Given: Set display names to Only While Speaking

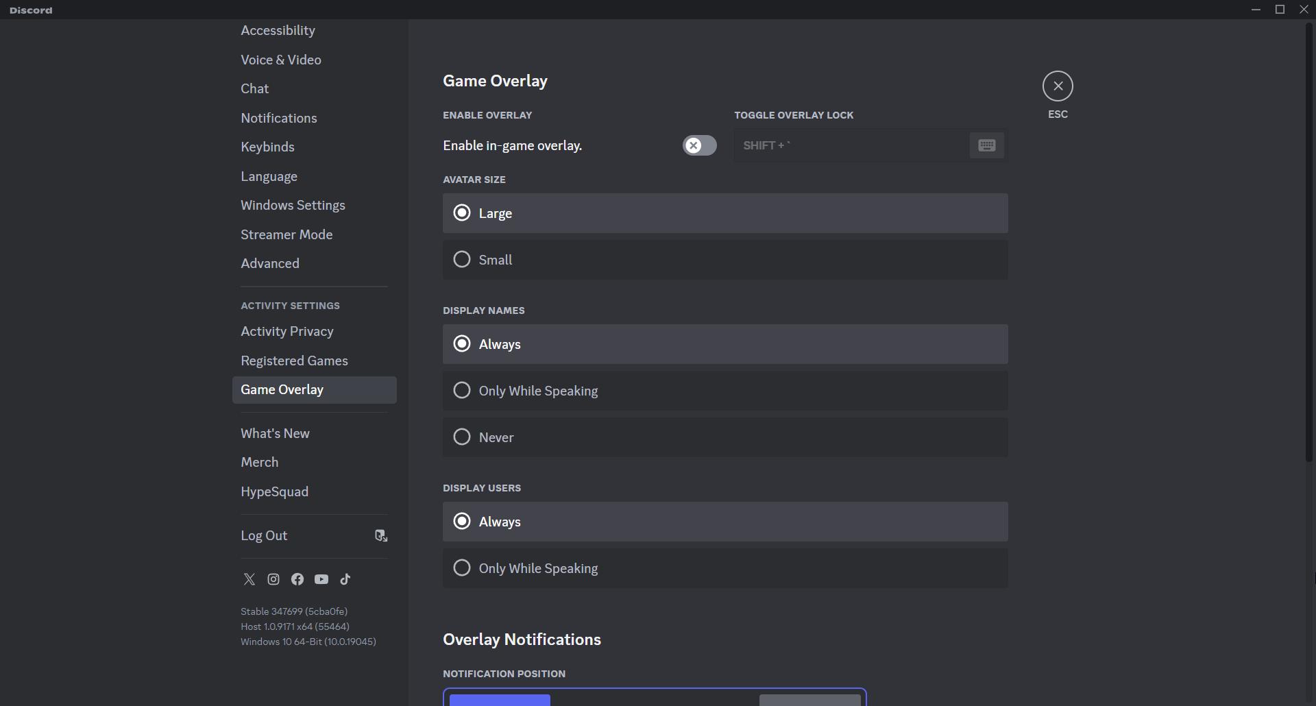Looking at the screenshot, I should pos(462,390).
